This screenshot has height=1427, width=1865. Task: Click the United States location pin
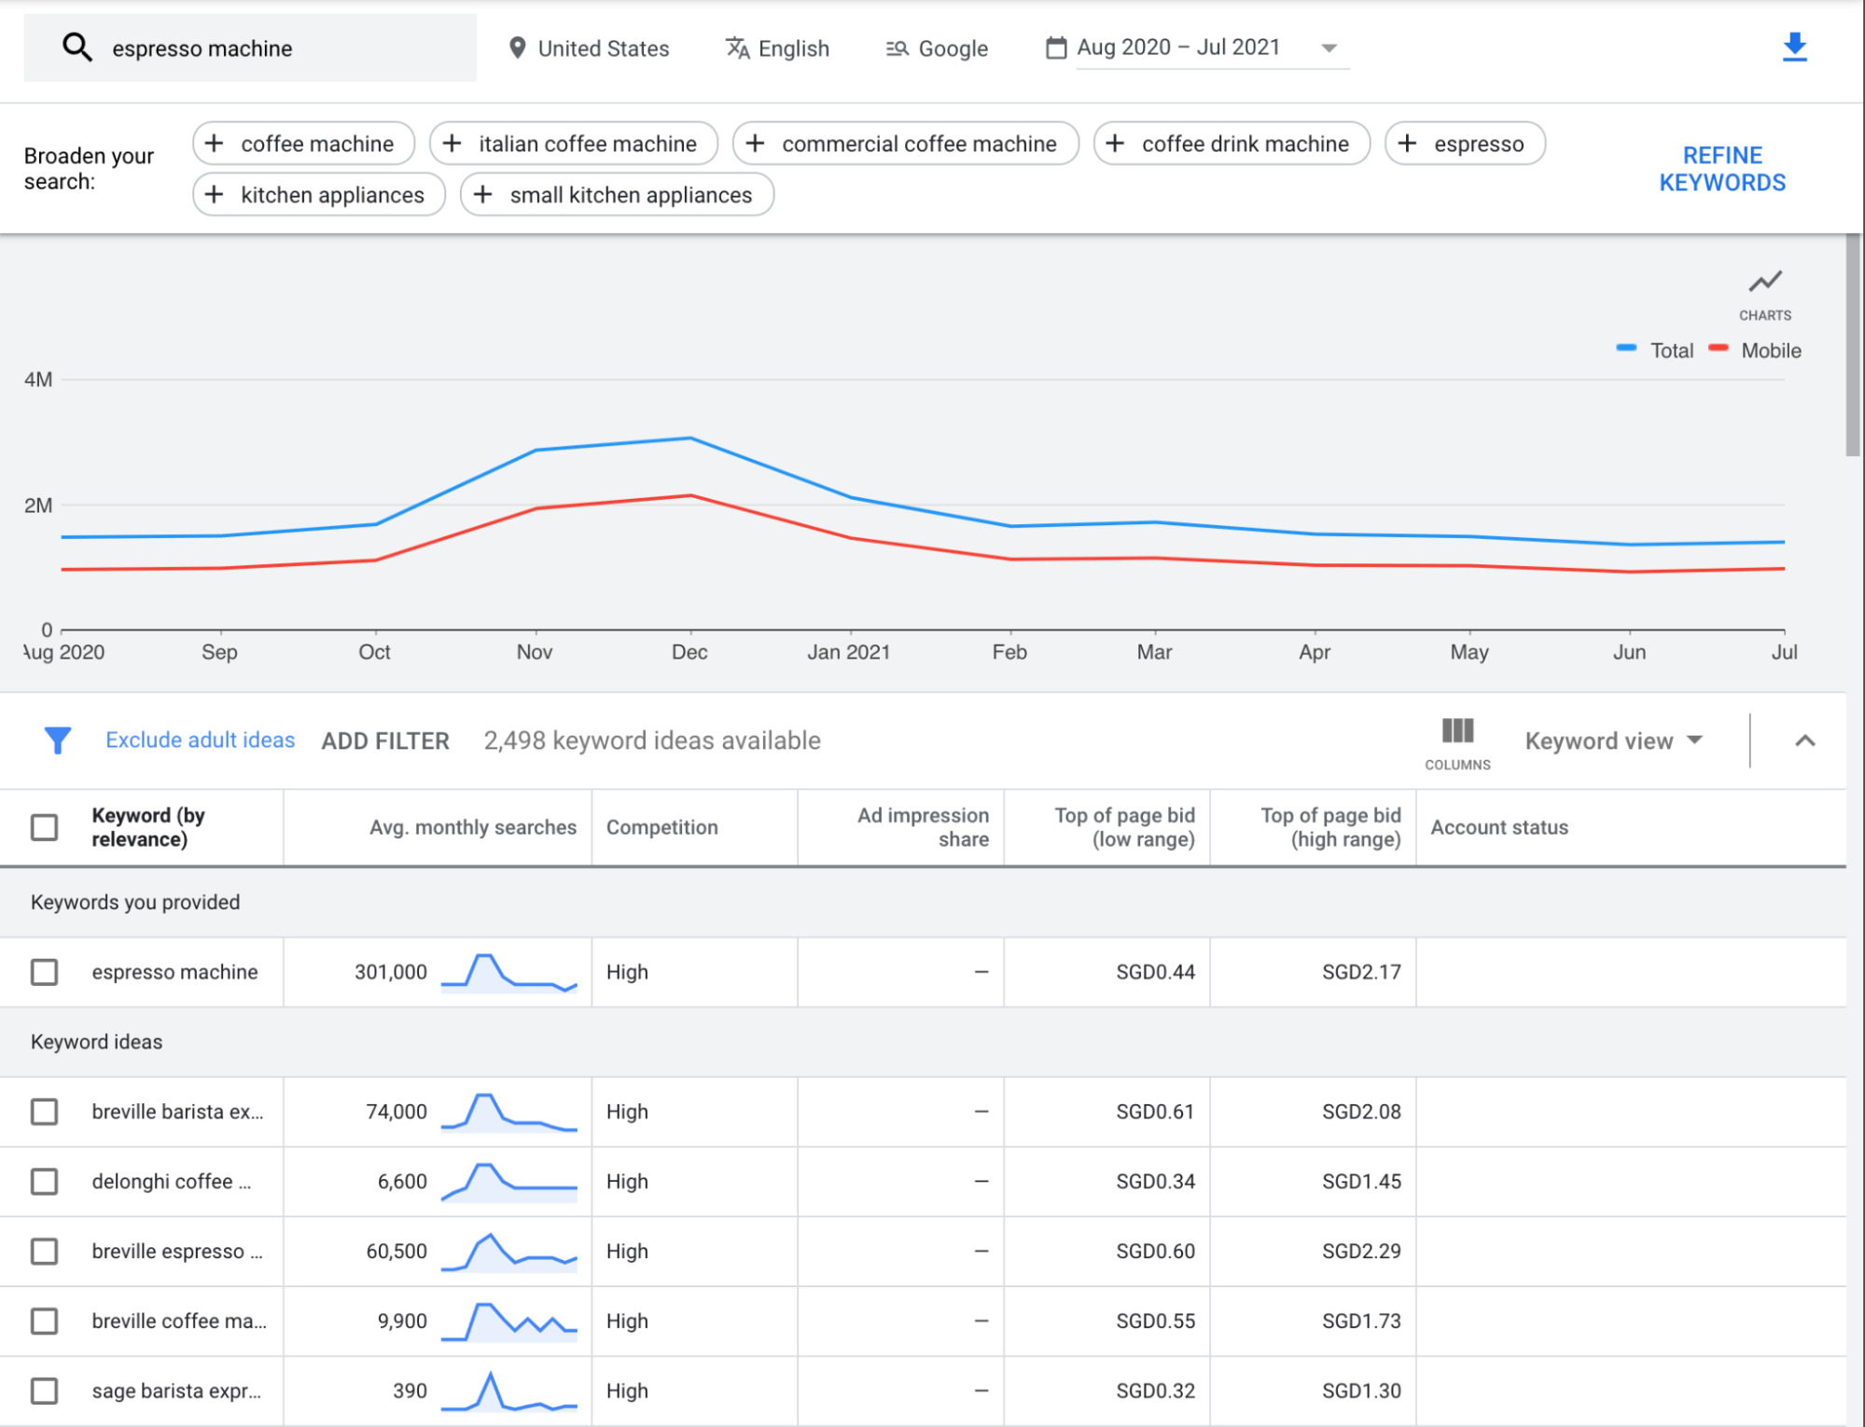pos(517,48)
